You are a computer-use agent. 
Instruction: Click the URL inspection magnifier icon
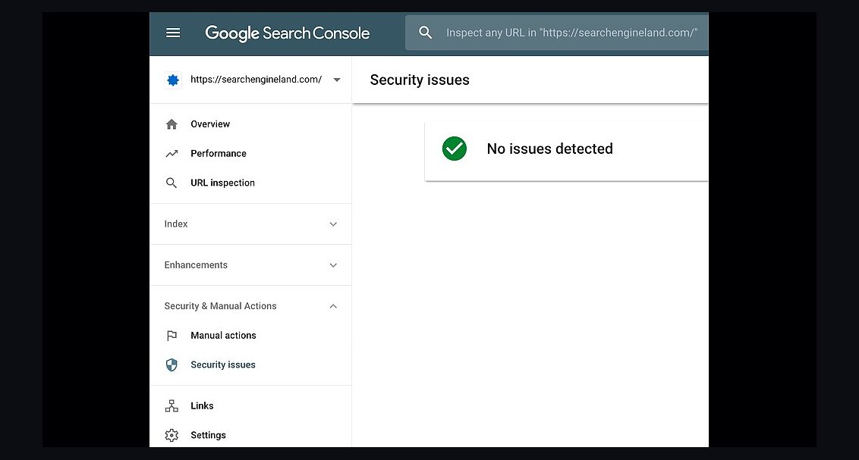pos(171,183)
